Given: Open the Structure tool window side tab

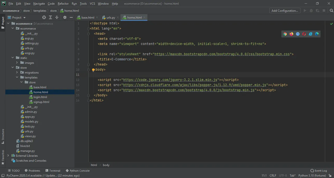Looking at the screenshot, I should coord(3,136).
